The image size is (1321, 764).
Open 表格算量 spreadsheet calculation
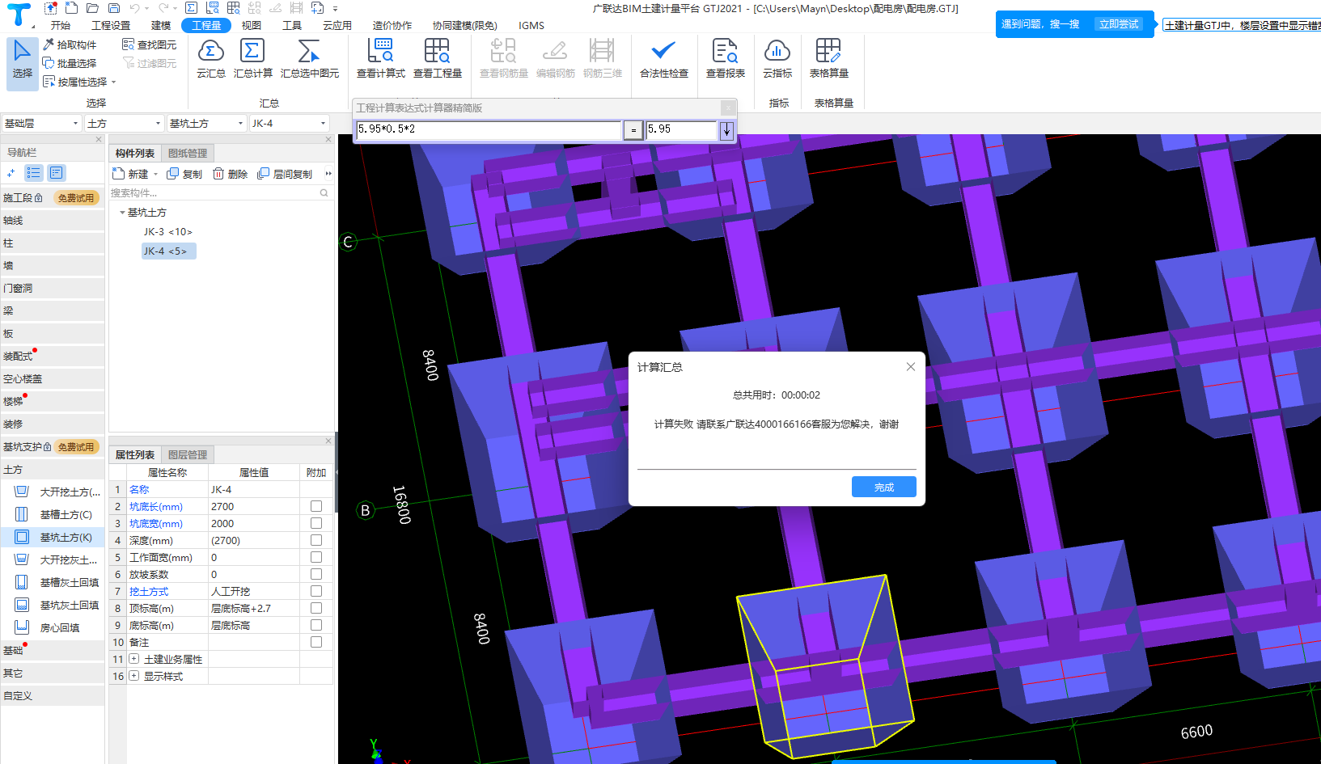[x=828, y=59]
